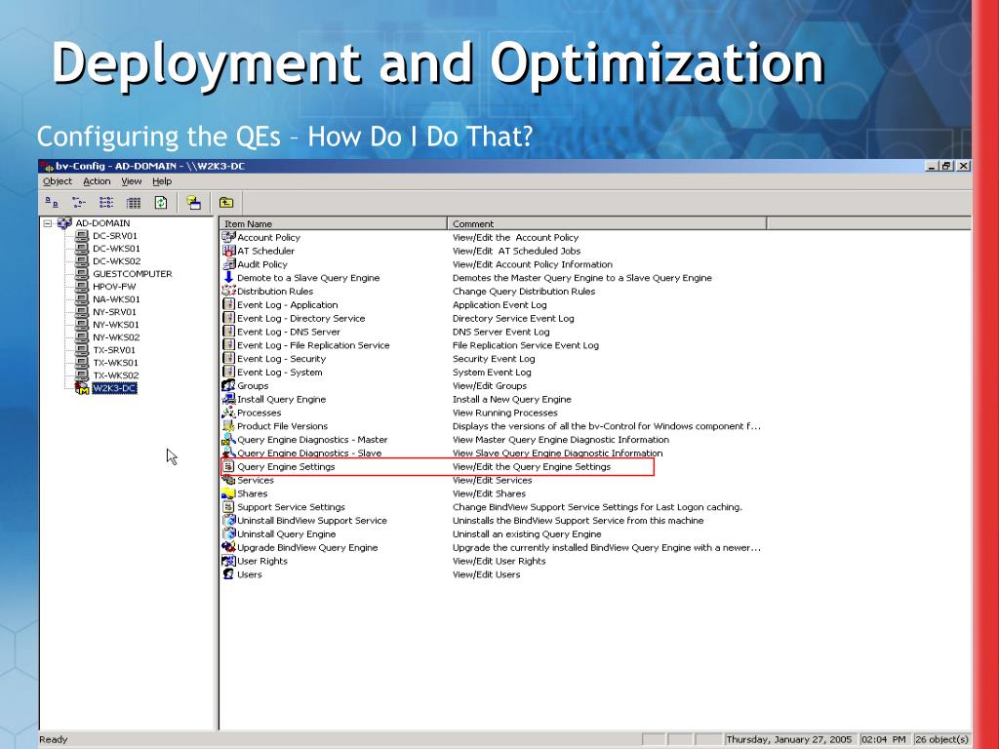Viewport: 999px width, 749px height.
Task: Click the W2K3-DC master server icon
Action: coord(82,388)
